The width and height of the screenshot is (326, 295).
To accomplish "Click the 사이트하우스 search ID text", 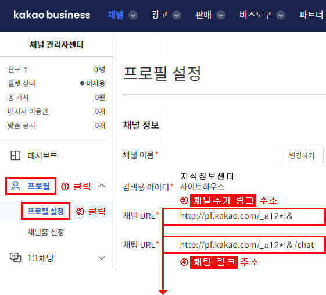I will [202, 187].
